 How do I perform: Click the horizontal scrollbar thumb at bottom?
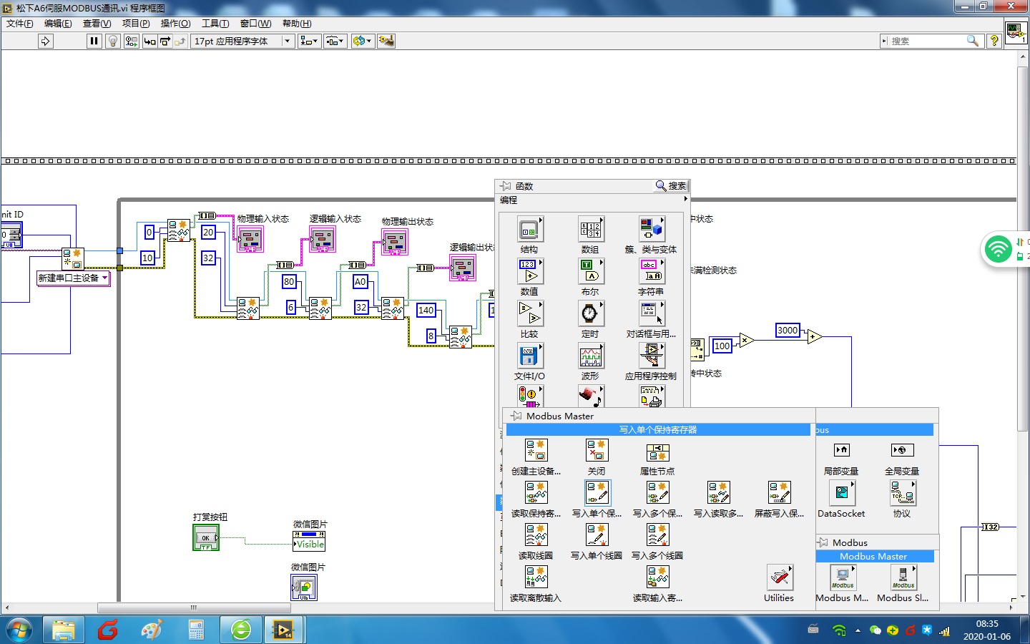click(193, 608)
